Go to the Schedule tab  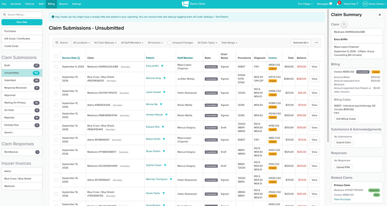point(16,4)
